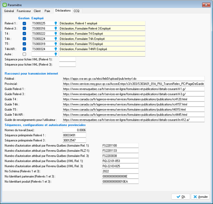Click XML Rel. 1 authorization field RQ-22-01-053
Image resolution: width=213 pixels, height=204 pixels.
point(120,161)
